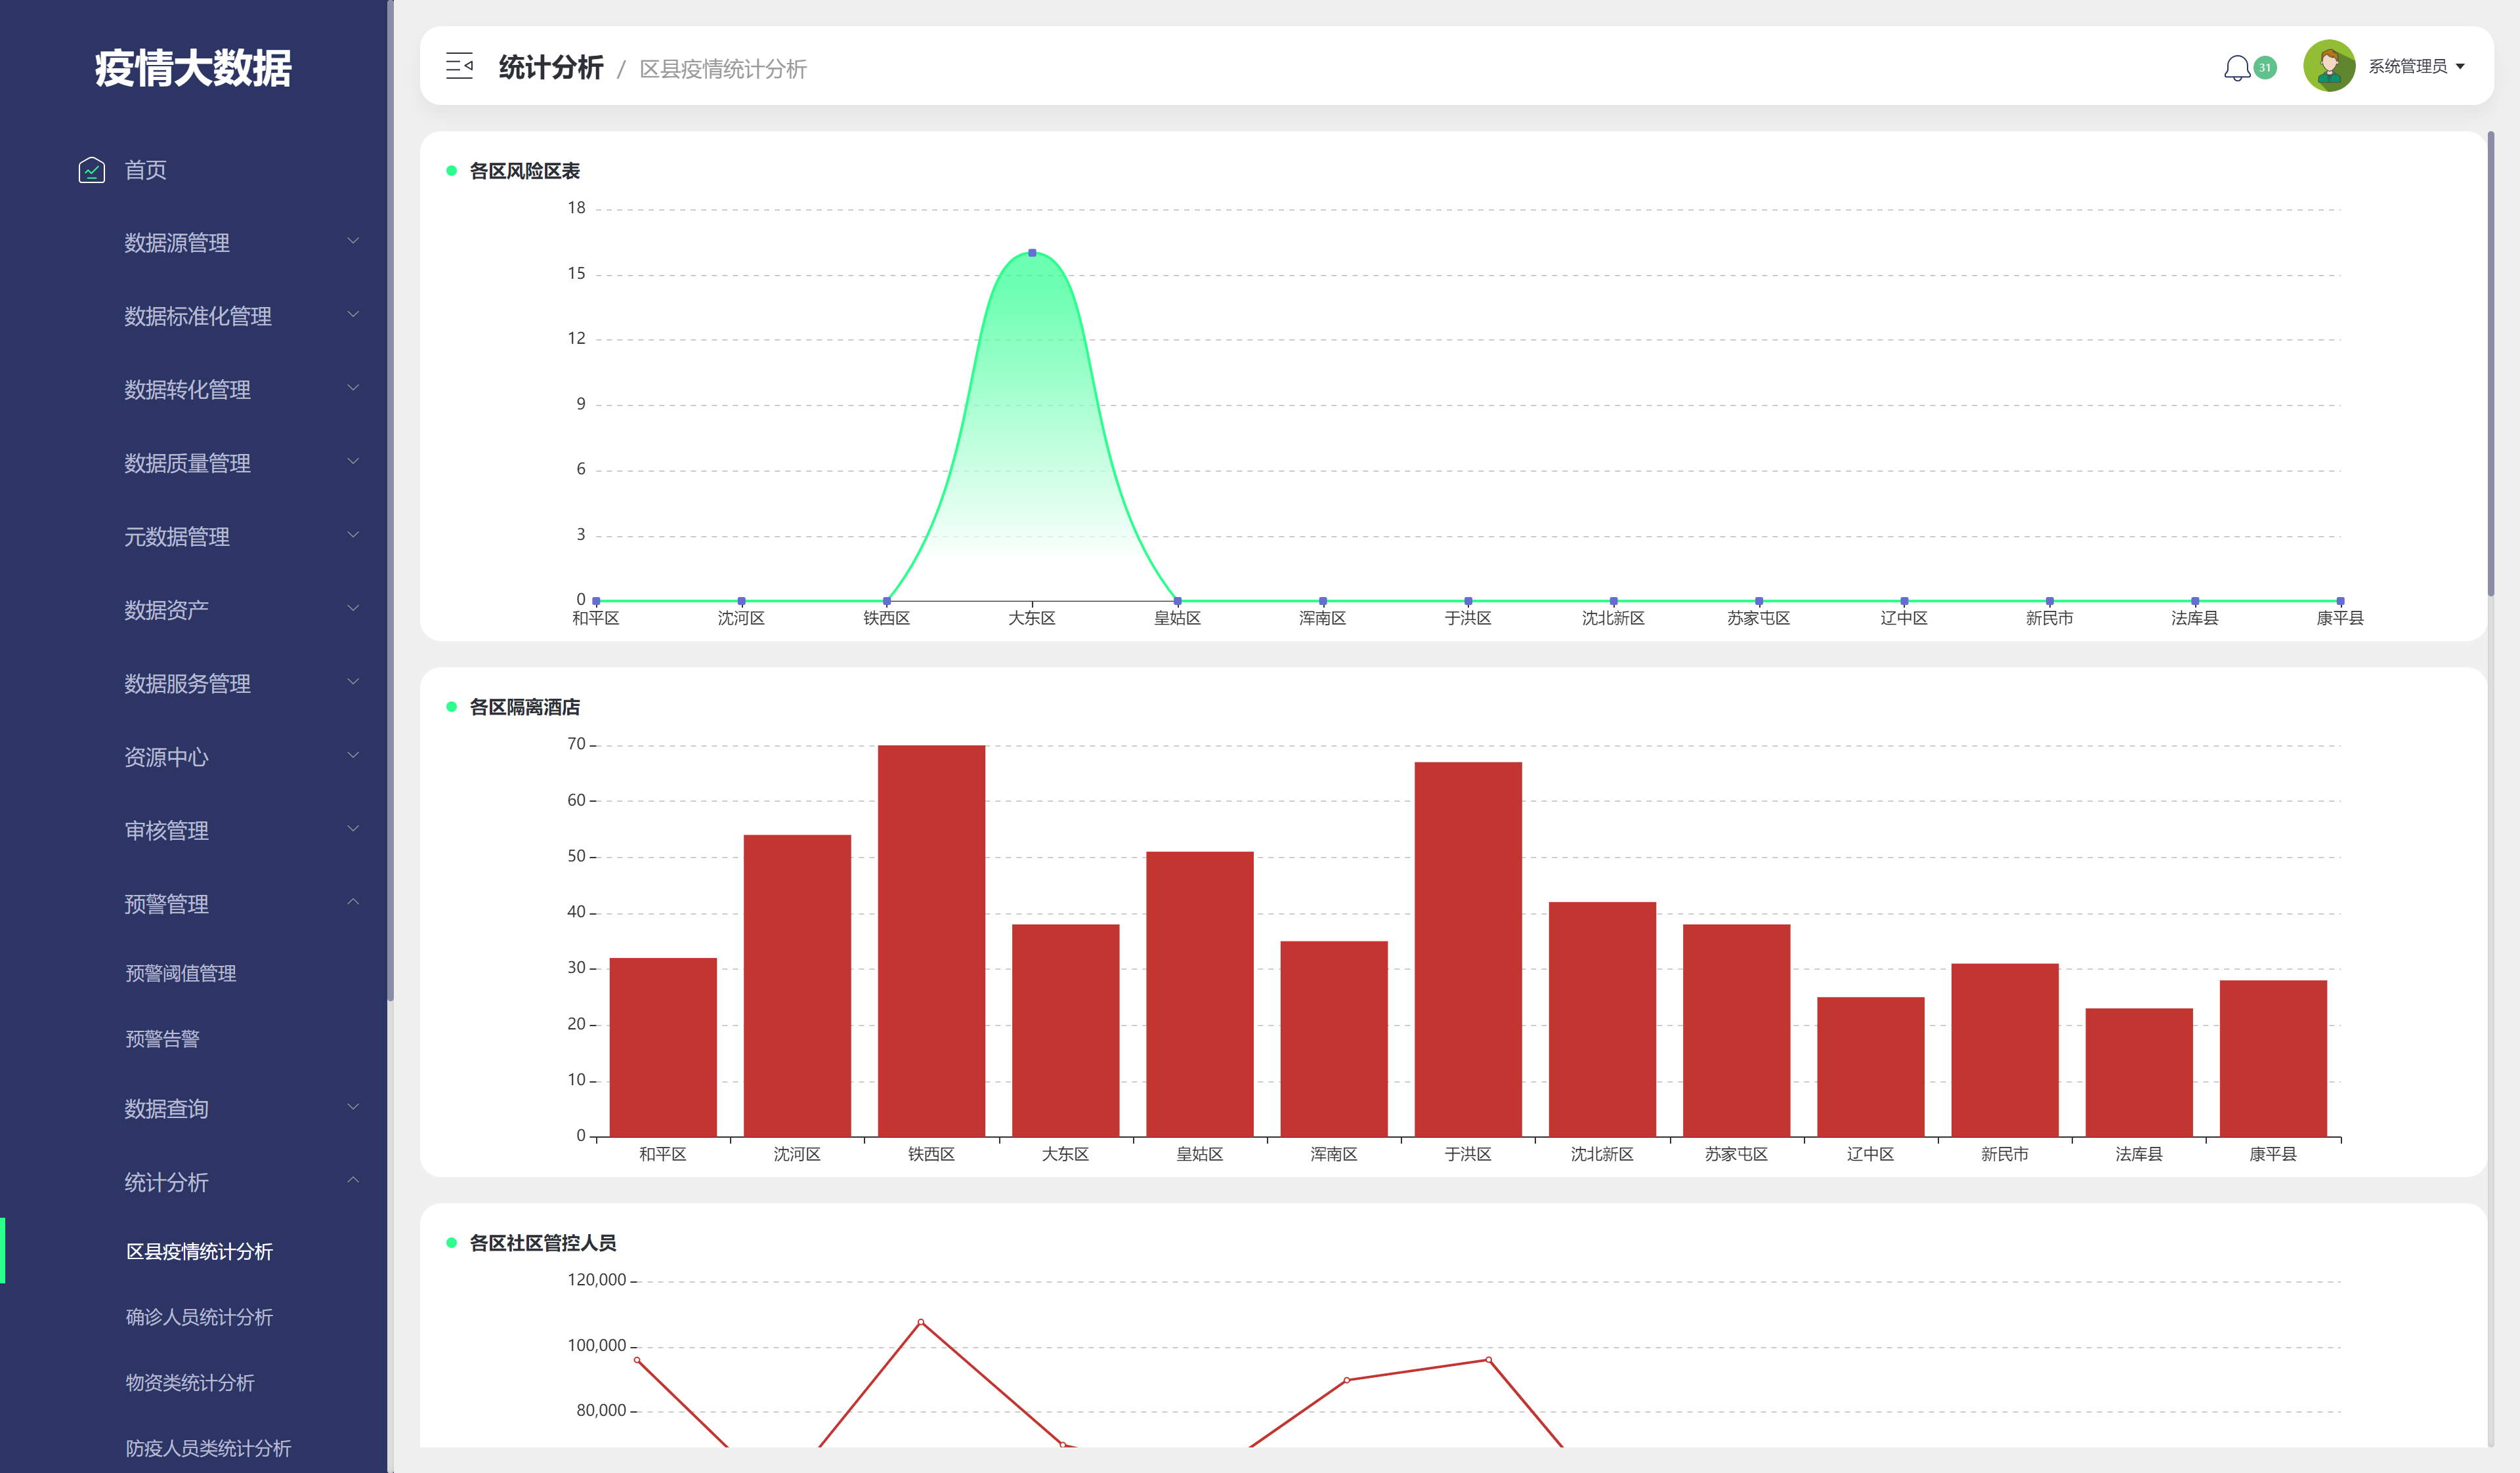Click the 大东区 peak data point
The width and height of the screenshot is (2520, 1473).
[x=1032, y=253]
